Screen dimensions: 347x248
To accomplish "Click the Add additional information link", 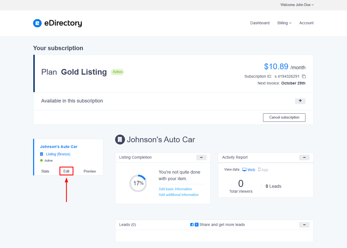I will click(179, 195).
